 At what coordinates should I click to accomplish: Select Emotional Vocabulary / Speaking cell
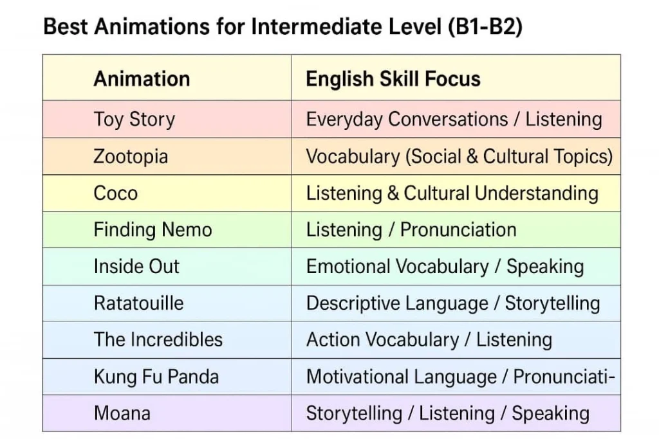(456, 267)
